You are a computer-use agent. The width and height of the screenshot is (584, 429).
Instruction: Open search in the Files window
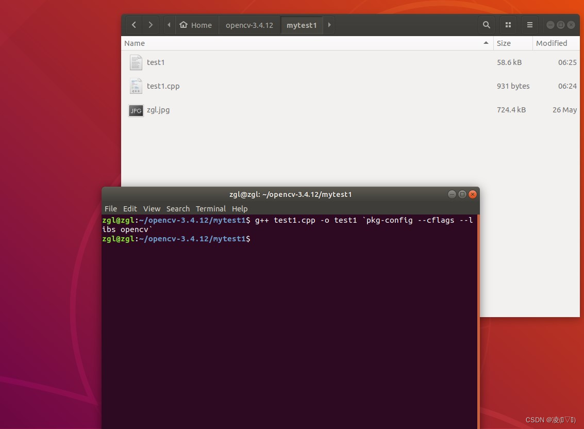487,25
